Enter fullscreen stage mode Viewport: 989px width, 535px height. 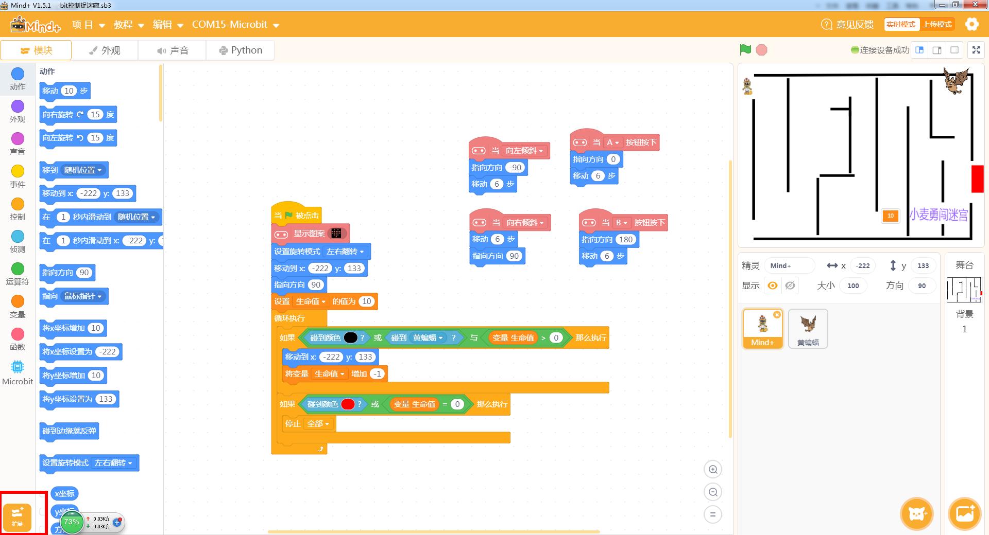tap(976, 50)
